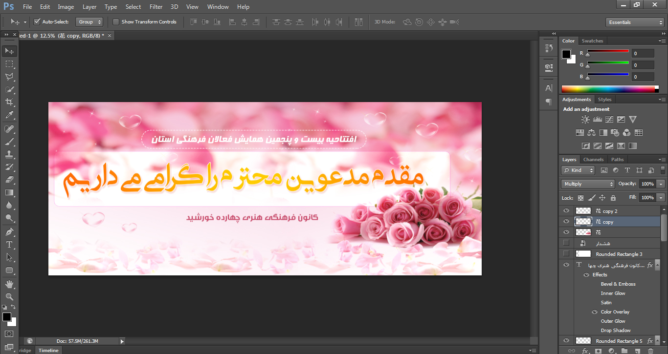Click the foreground color swatch in Color panel
668x354 pixels.
tap(566, 54)
